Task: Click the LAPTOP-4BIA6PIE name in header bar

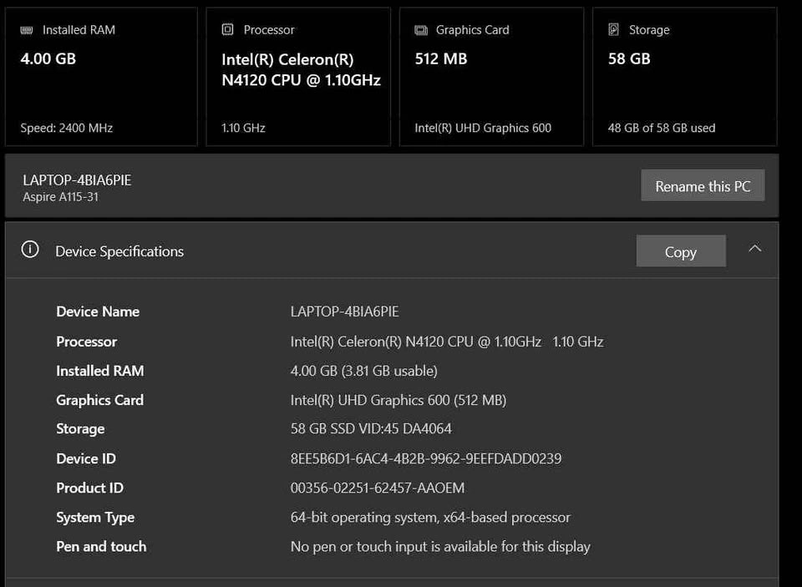Action: [77, 180]
